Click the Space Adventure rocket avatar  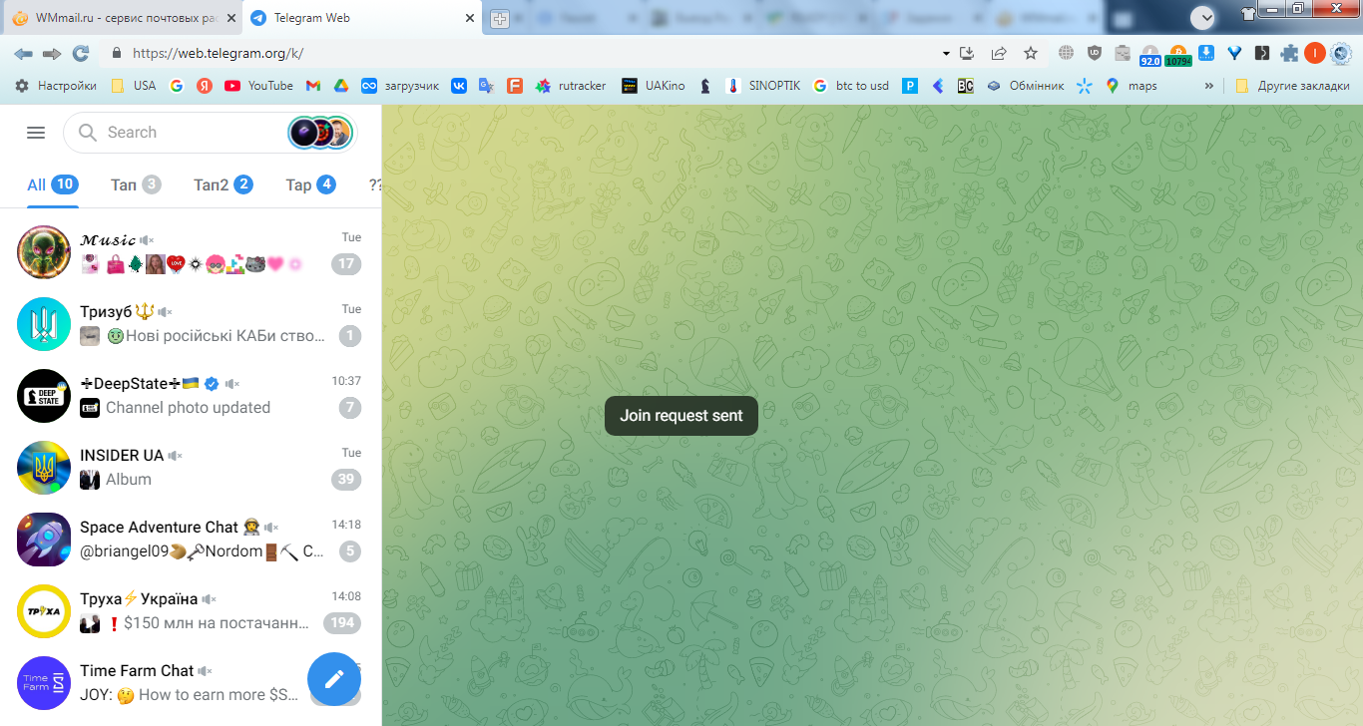coord(44,540)
